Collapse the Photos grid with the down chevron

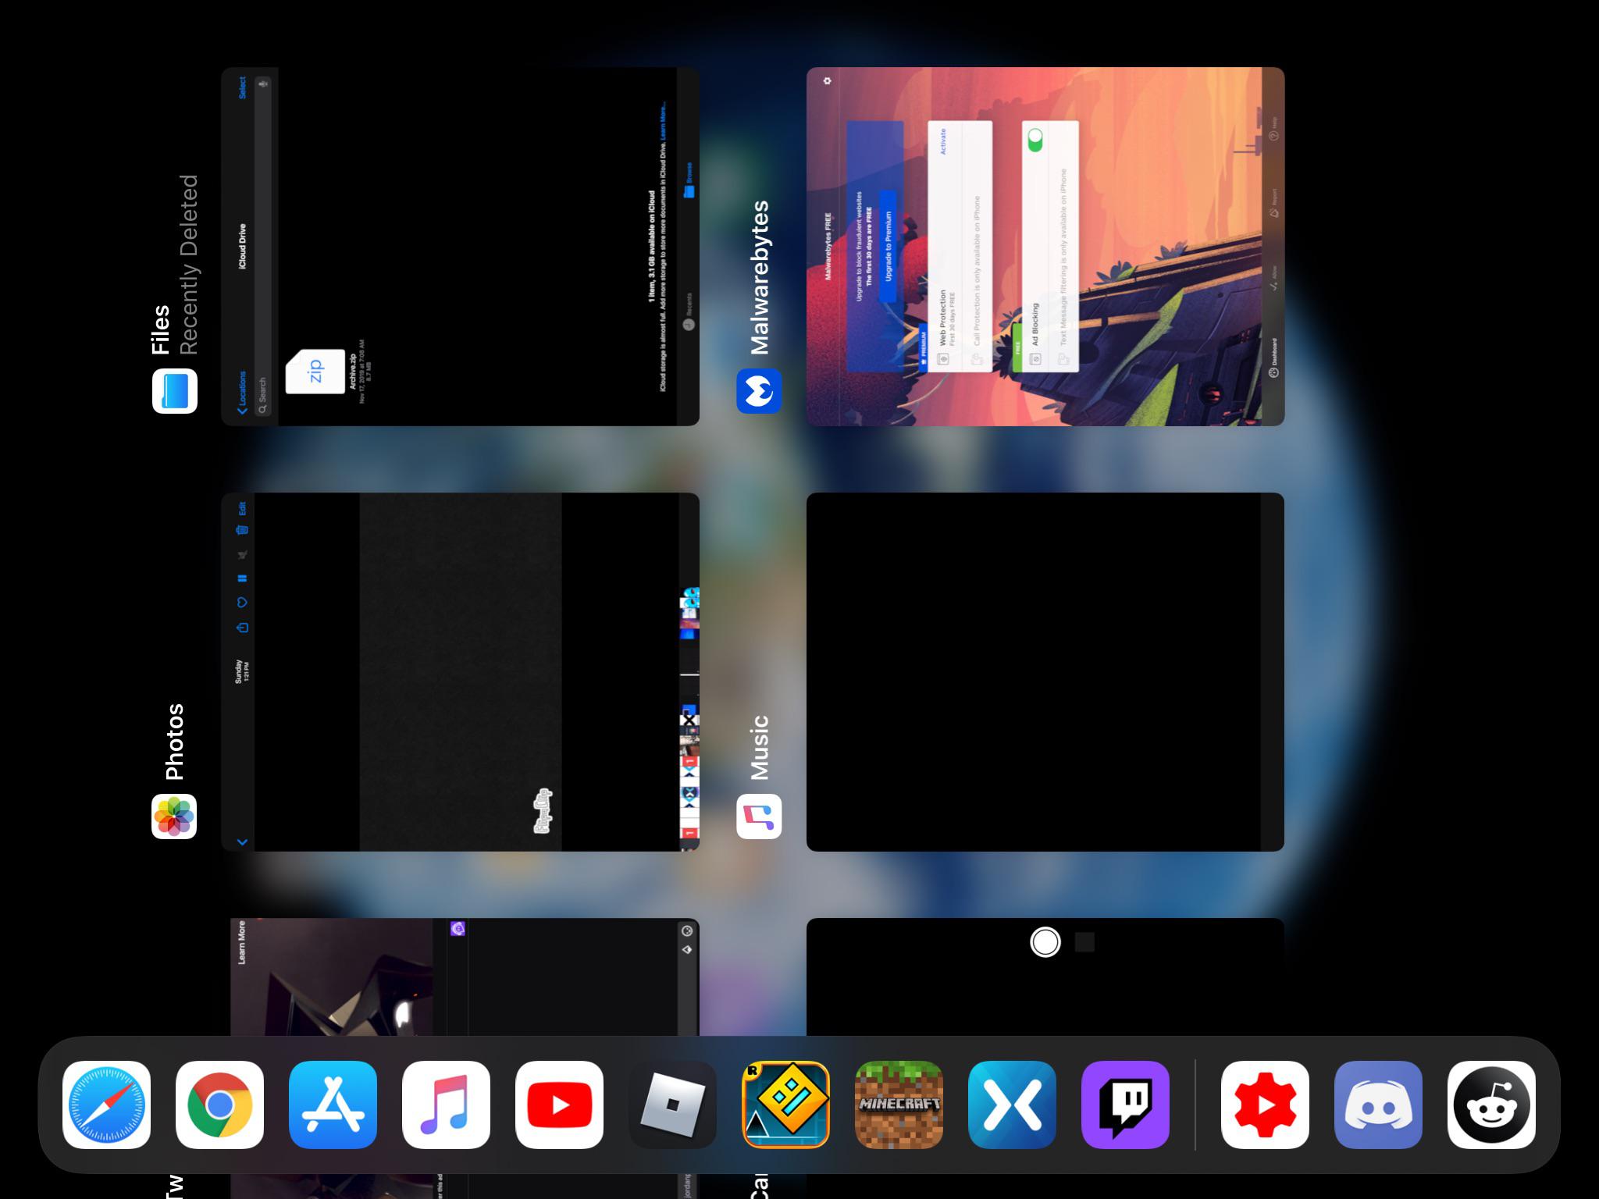(x=241, y=841)
